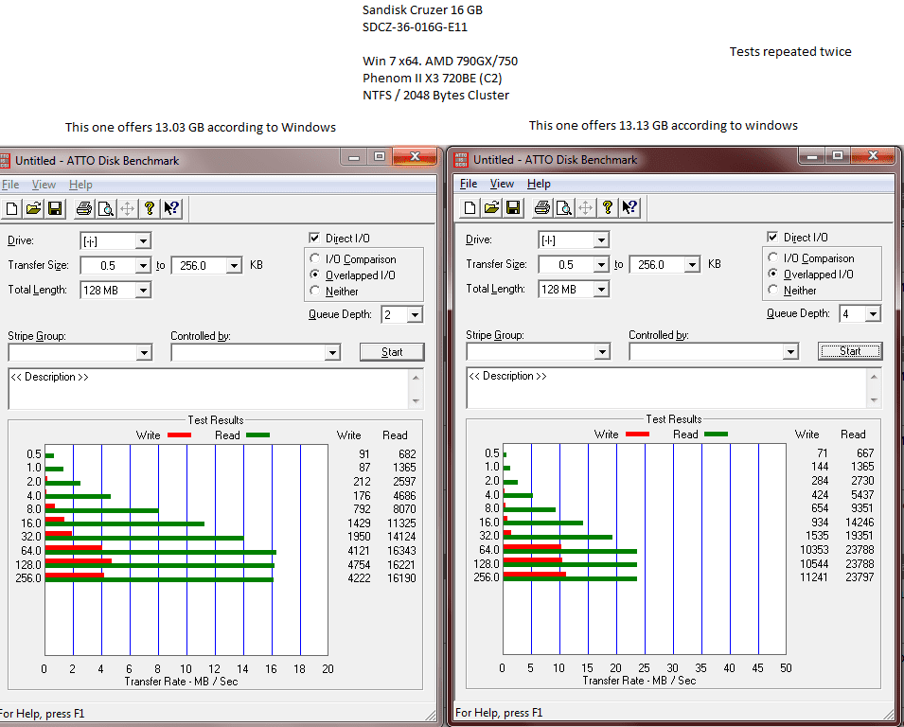Screen dimensions: 904x727
Task: Click red Write legend swatch in left window
Action: [x=179, y=435]
